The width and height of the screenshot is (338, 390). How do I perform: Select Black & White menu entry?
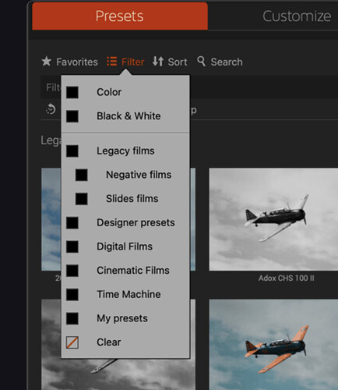point(129,116)
